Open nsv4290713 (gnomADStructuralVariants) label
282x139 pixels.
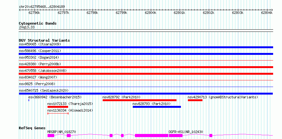[223, 97]
